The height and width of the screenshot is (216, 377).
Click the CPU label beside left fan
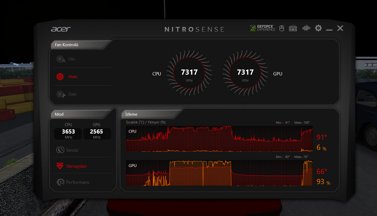point(157,74)
